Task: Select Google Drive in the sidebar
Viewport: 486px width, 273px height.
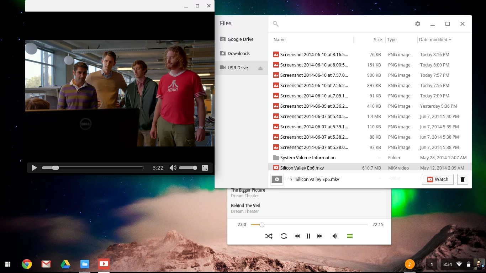Action: (x=240, y=39)
